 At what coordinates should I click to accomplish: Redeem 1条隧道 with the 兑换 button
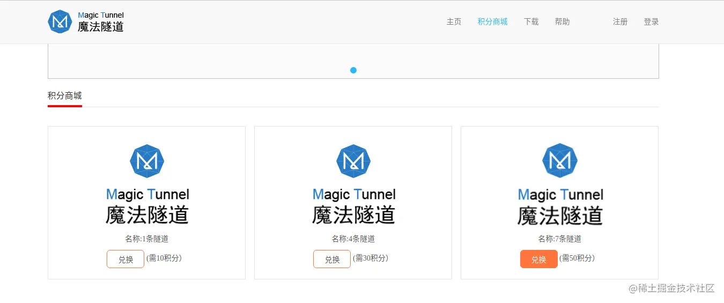coord(125,259)
